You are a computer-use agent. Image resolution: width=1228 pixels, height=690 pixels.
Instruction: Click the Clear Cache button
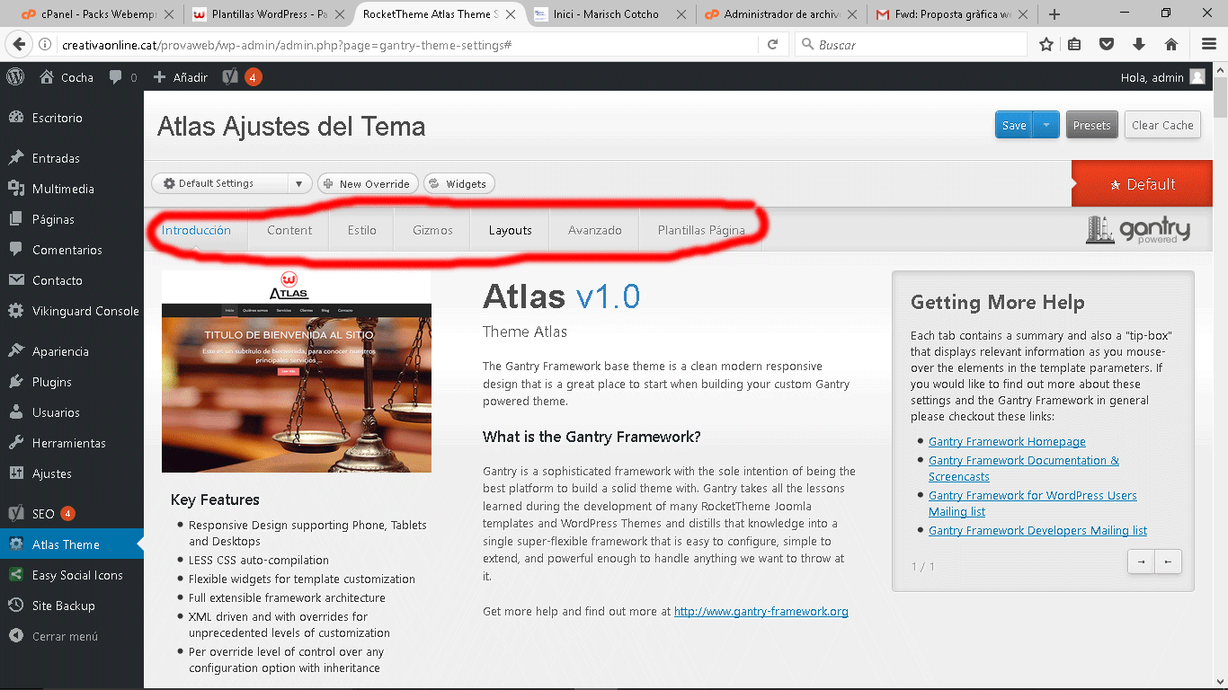(x=1162, y=125)
